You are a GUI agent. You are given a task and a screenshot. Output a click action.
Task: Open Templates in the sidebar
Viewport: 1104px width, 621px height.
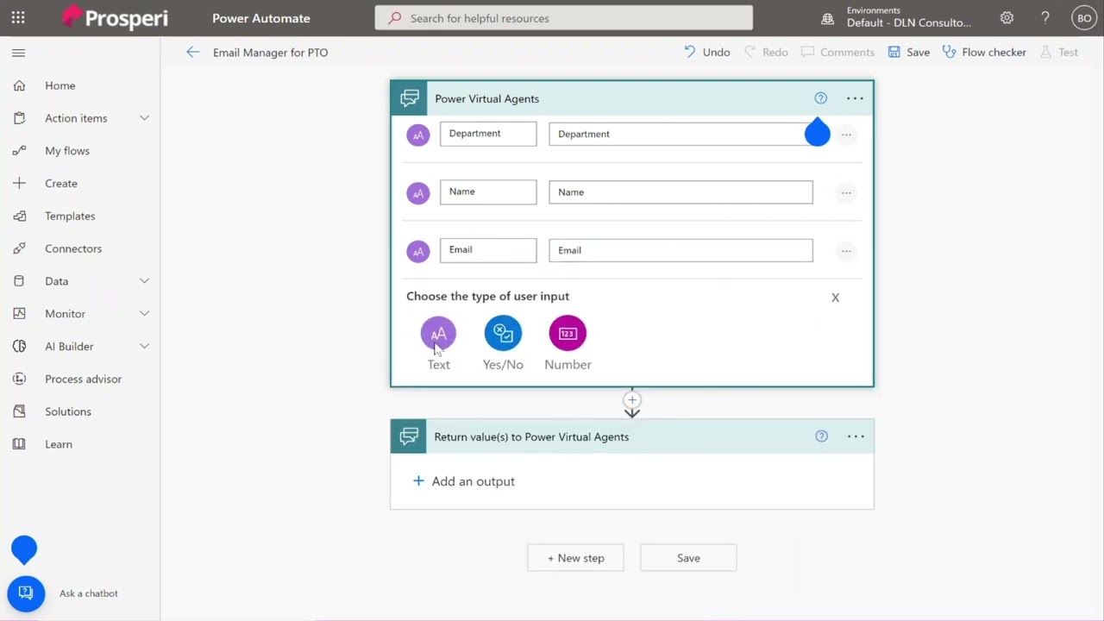tap(70, 216)
